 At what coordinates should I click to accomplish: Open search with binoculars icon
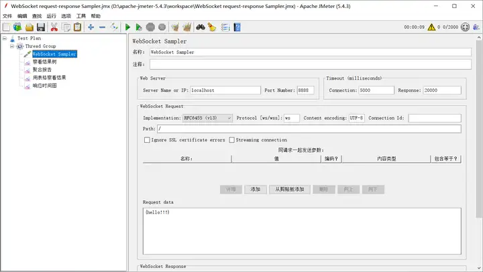coord(201,27)
